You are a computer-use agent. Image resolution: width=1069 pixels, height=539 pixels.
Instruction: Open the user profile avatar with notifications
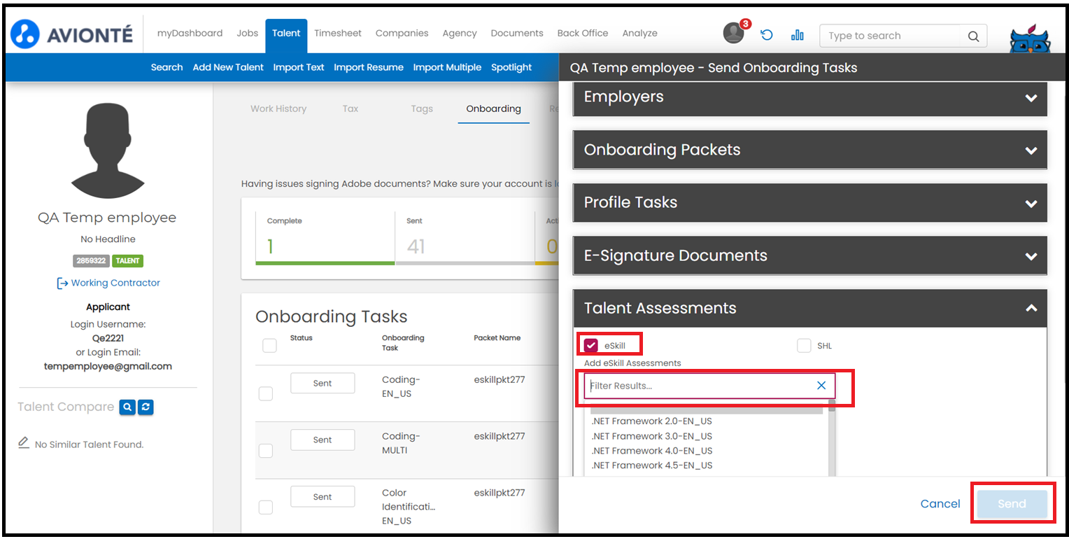734,33
